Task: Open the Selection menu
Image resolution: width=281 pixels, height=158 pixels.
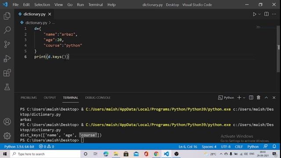Action: tap(42, 5)
